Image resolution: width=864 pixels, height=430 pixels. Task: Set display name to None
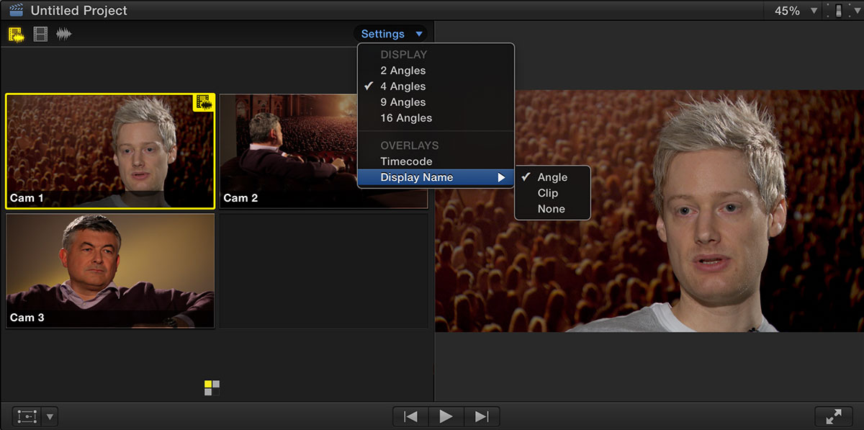(552, 209)
